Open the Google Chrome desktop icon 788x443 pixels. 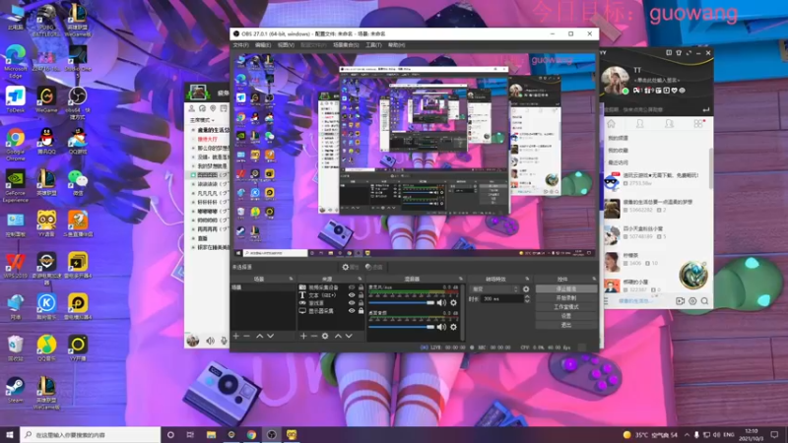pos(15,145)
